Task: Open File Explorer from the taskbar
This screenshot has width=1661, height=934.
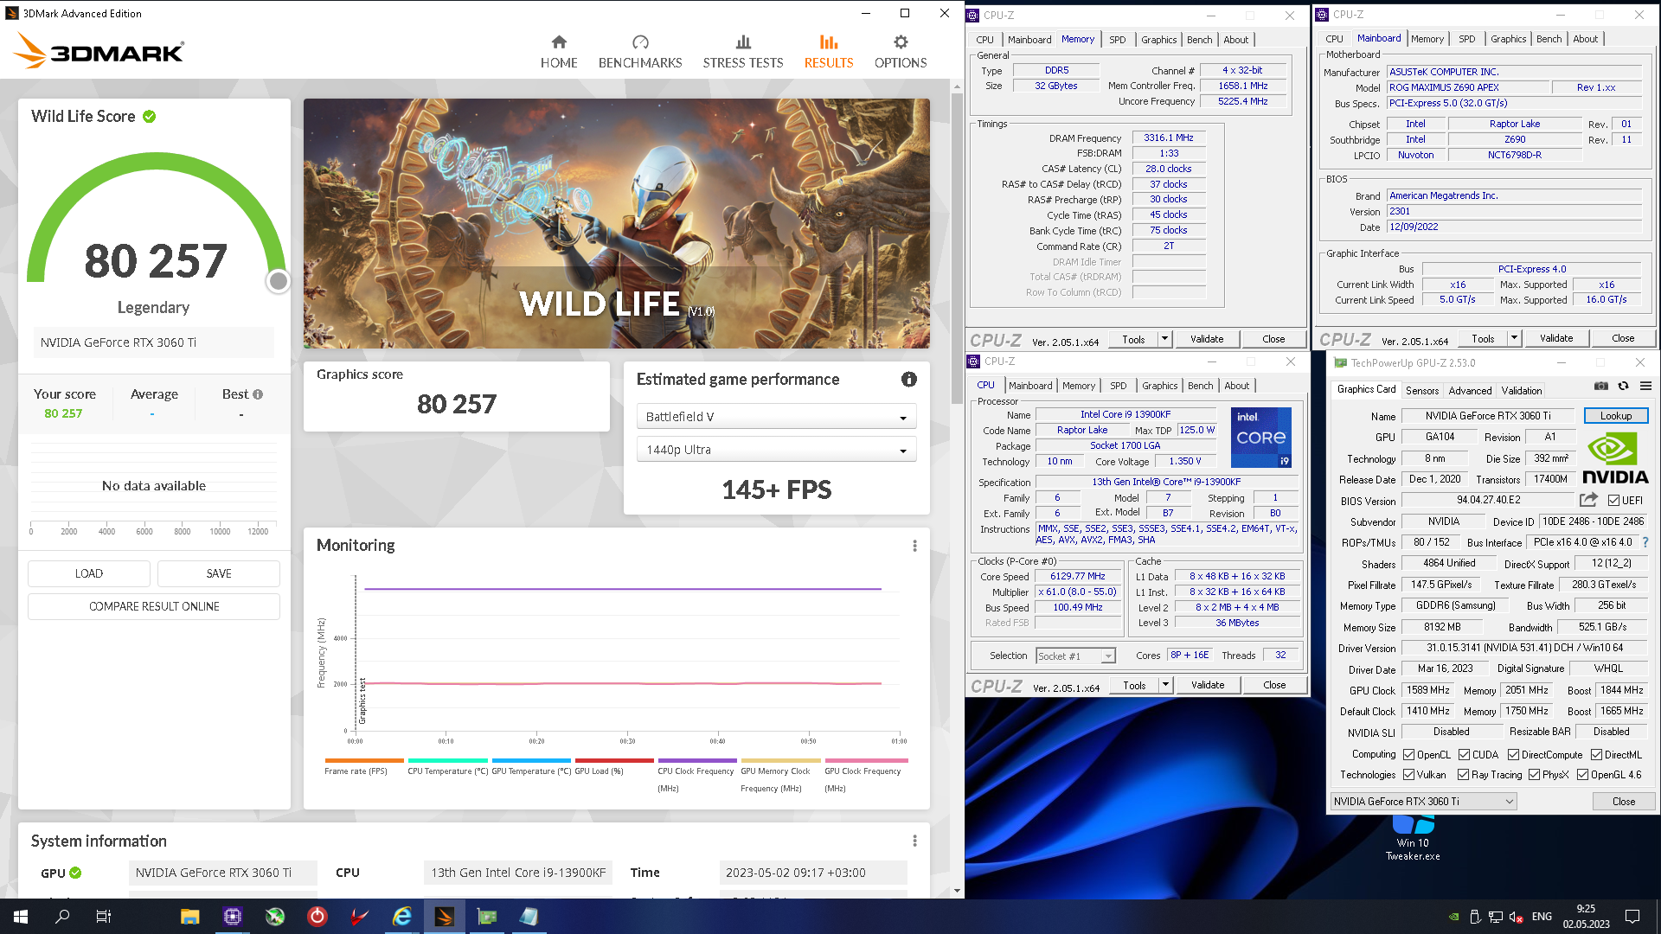Action: pos(190,917)
